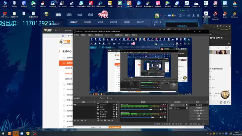Open Bongo Cat desktop shortcut
The image size is (242, 136).
pyautogui.click(x=196, y=4)
